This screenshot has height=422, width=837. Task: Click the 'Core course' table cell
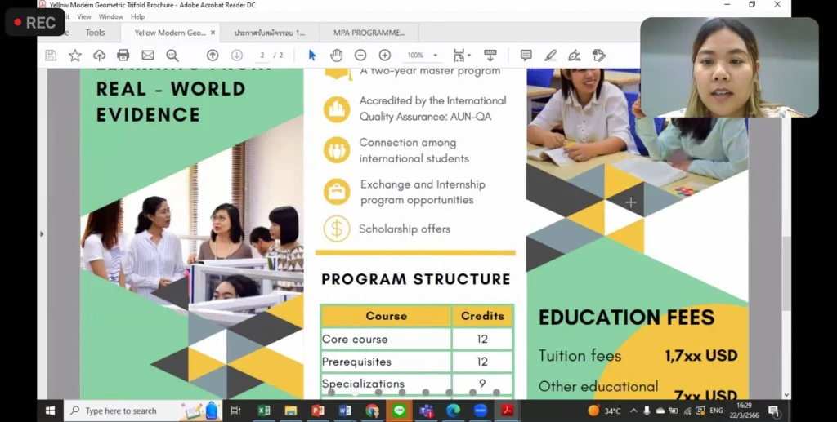[x=386, y=340]
